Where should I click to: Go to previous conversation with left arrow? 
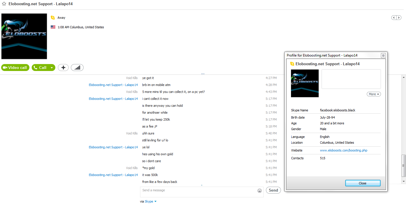pyautogui.click(x=394, y=18)
